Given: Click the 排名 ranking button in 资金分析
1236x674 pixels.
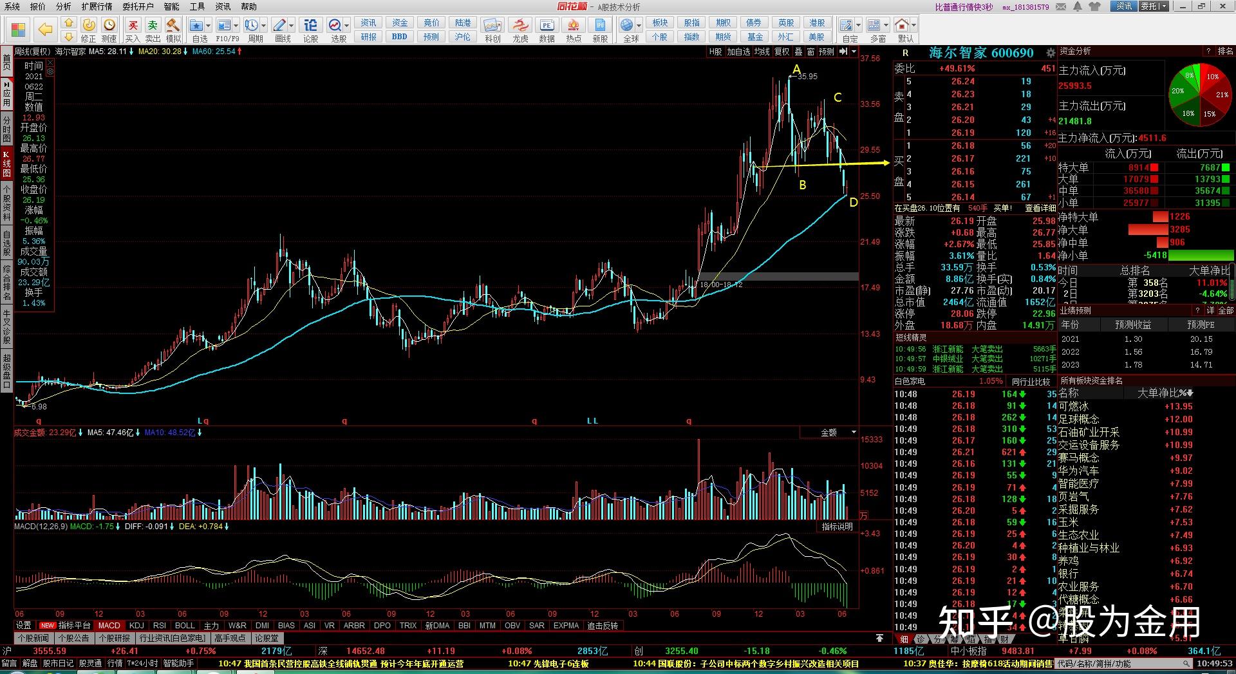Looking at the screenshot, I should (x=1225, y=51).
